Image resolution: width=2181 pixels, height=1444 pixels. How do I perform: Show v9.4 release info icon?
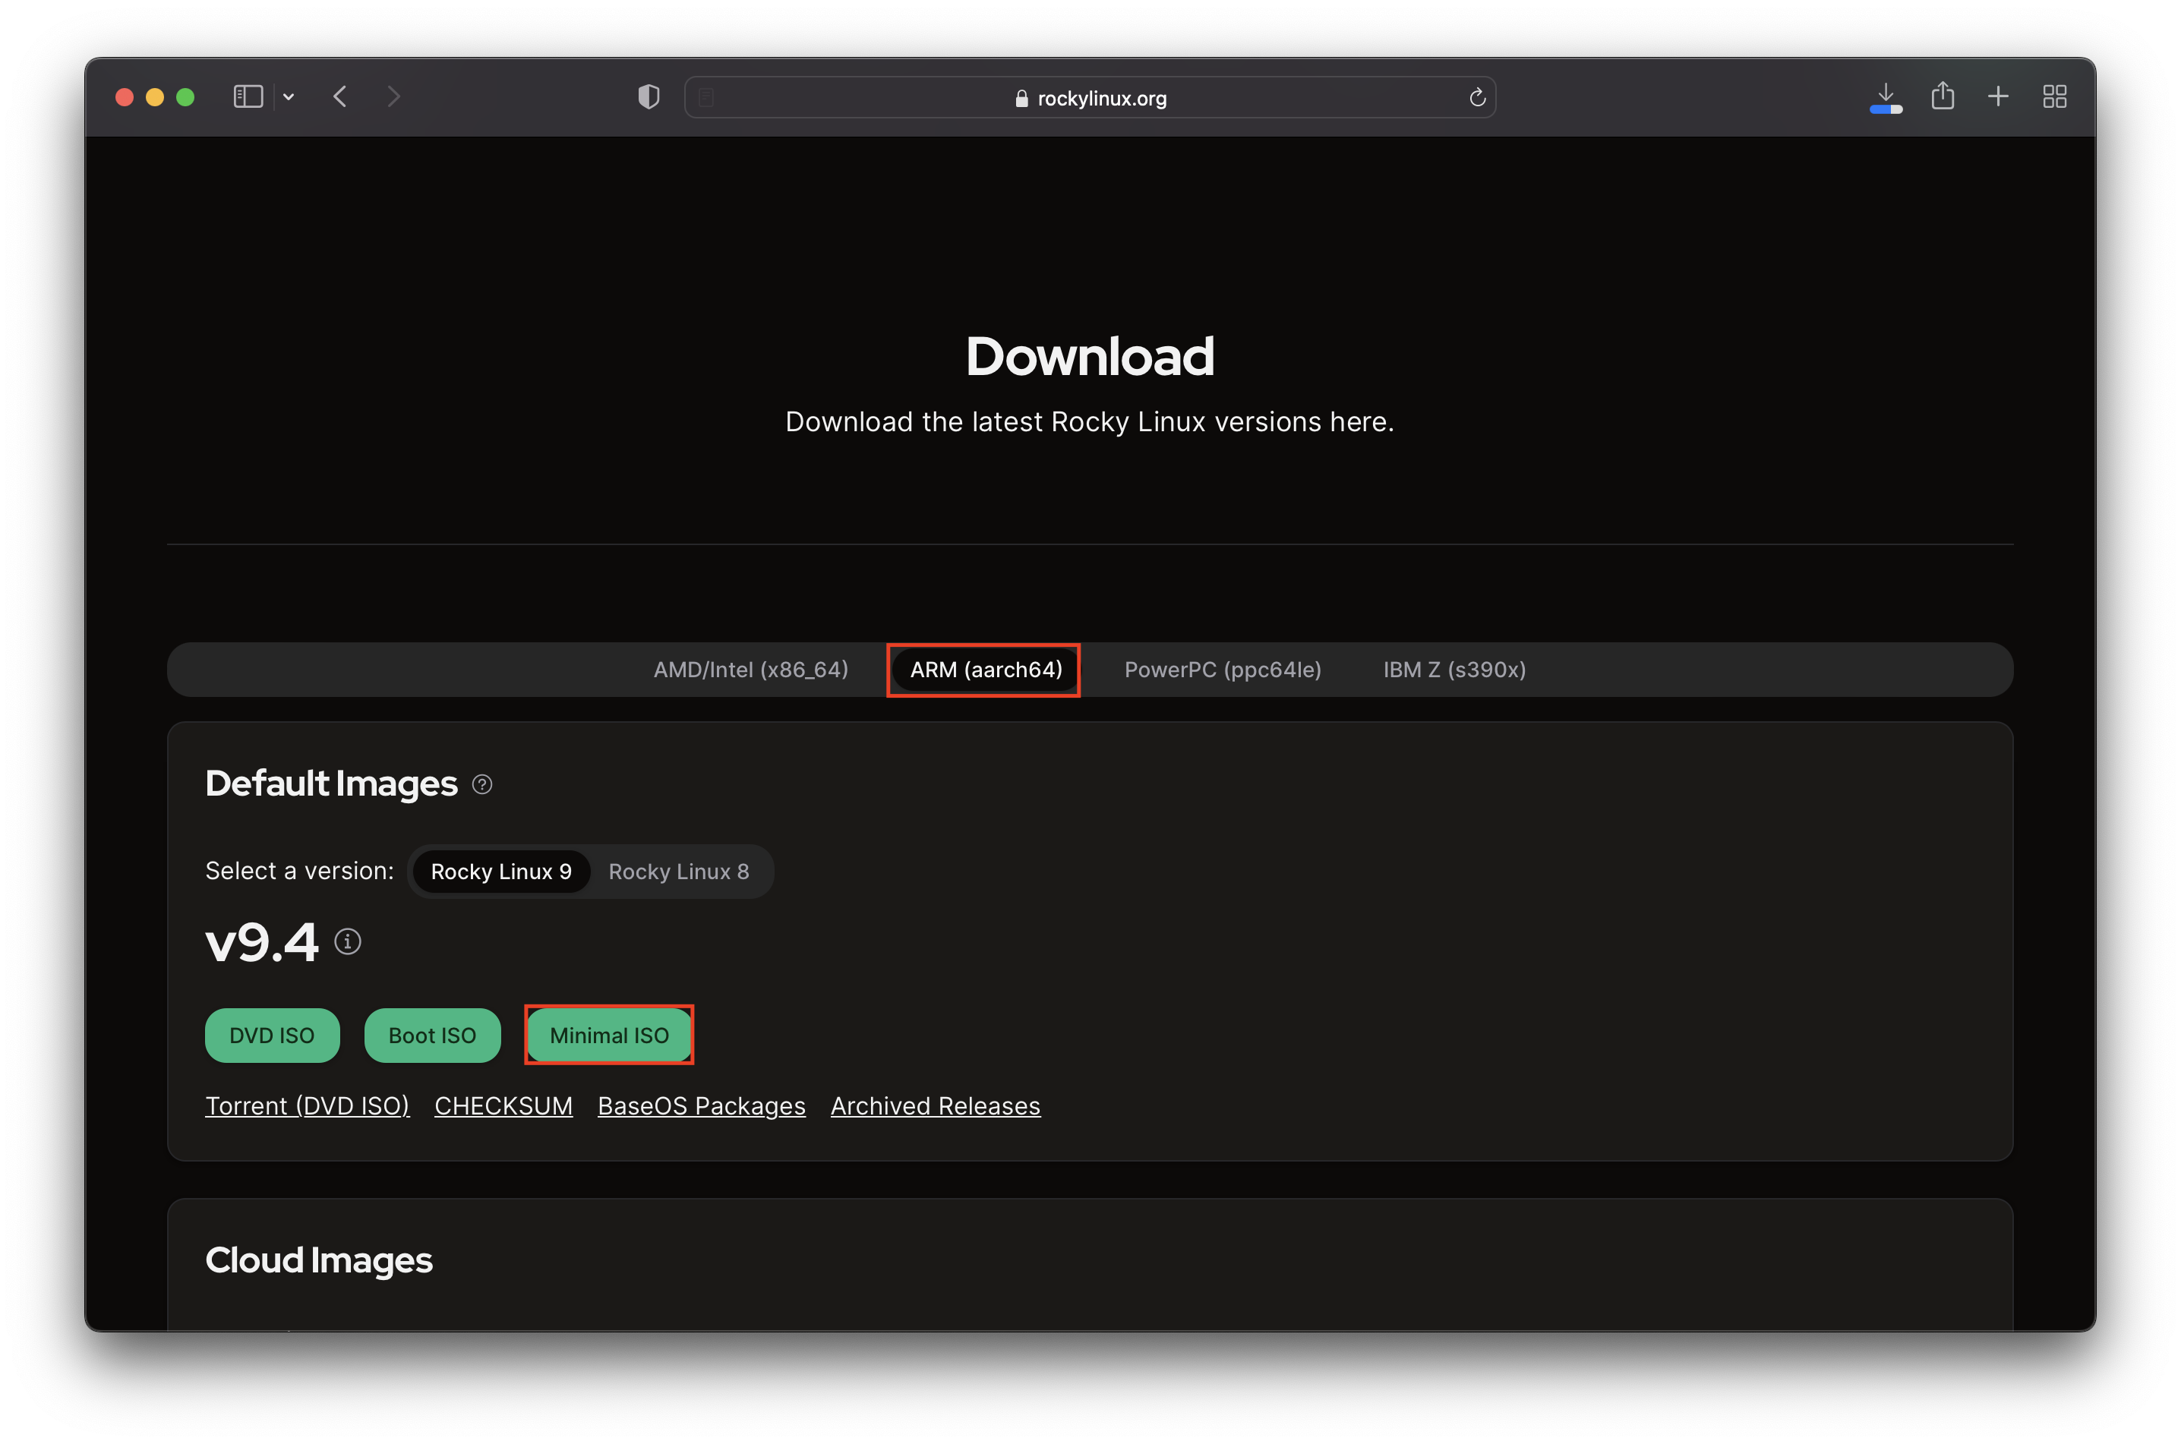[x=347, y=941]
